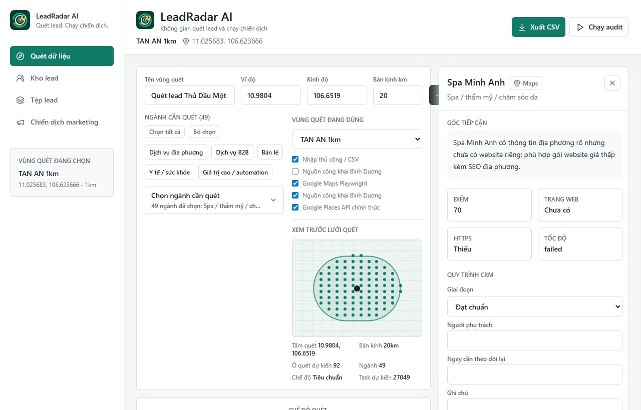Click the Spa Minh Anh approach description text
The height and width of the screenshot is (410, 641).
[x=535, y=155]
